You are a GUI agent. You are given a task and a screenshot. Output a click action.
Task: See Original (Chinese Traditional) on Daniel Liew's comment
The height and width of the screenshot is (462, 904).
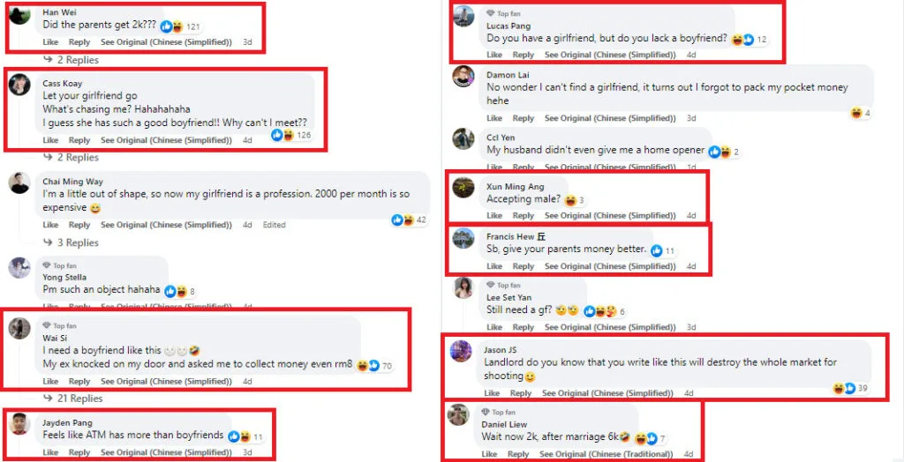[x=606, y=454]
